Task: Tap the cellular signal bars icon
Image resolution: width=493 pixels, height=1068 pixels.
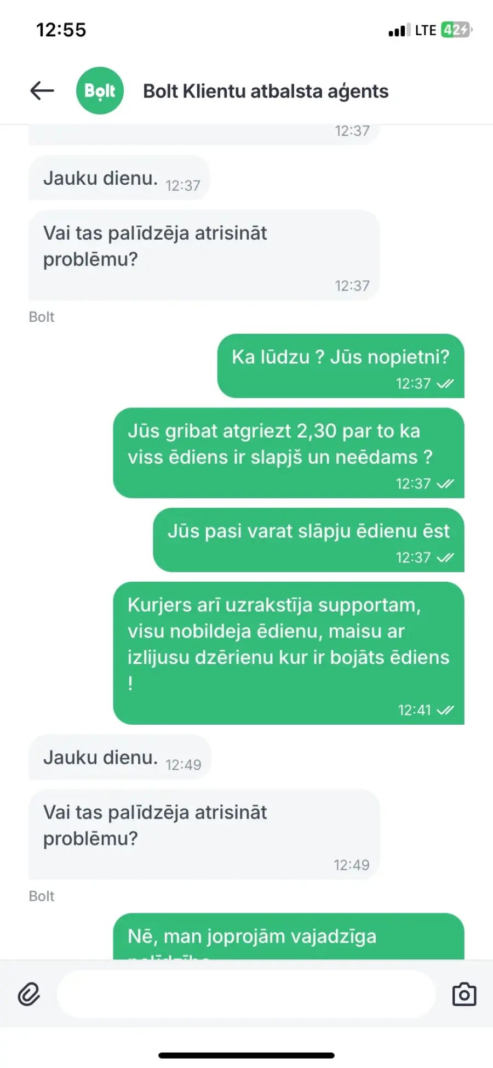Action: pos(399,30)
